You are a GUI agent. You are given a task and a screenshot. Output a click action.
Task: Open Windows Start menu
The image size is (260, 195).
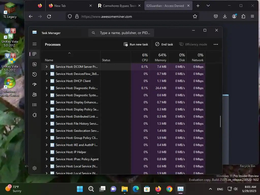pos(80,189)
